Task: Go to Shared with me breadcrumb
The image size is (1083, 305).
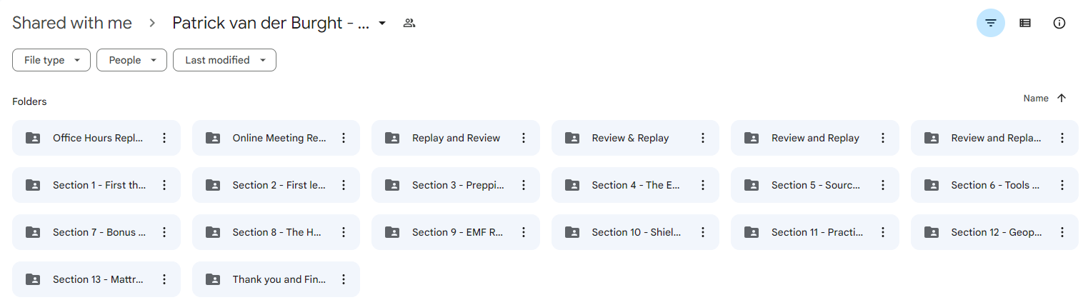Action: (x=72, y=23)
